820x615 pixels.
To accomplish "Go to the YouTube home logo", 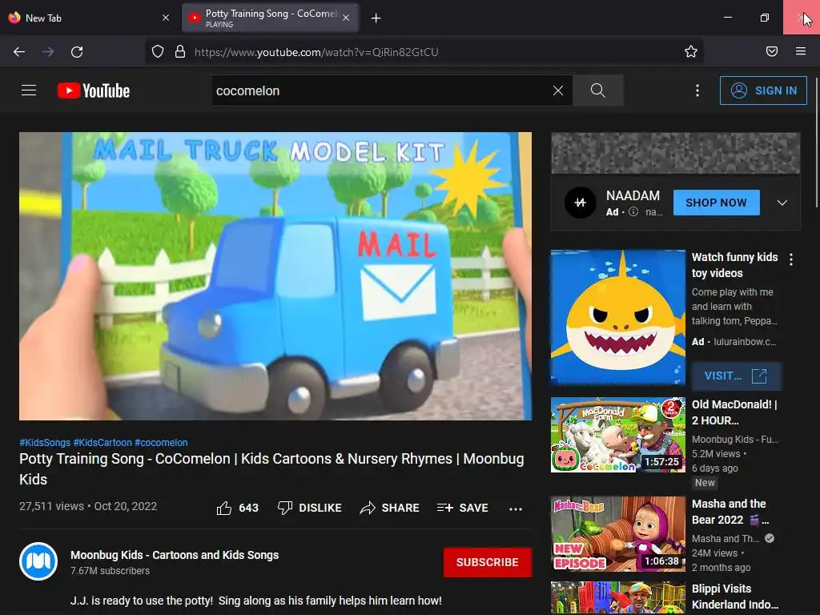I will pyautogui.click(x=94, y=90).
